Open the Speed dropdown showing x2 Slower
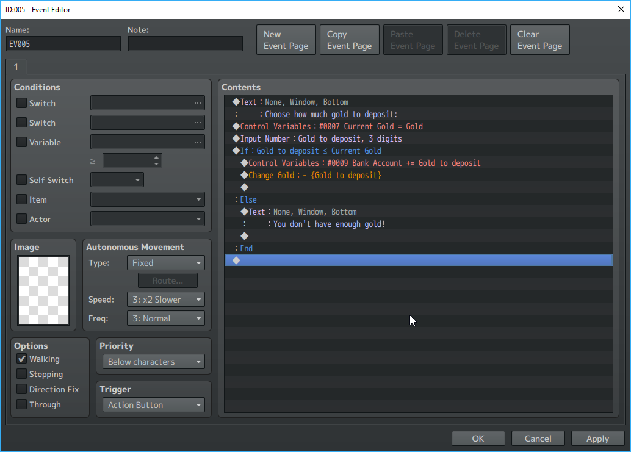Screen dimensions: 631x452 click(166, 300)
